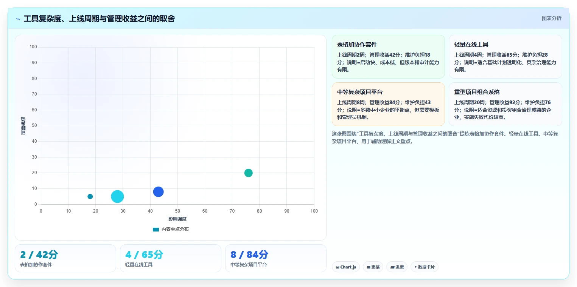Image resolution: width=577 pixels, height=287 pixels.
Task: Open the 表格加协作套件 info card
Action: click(x=388, y=57)
